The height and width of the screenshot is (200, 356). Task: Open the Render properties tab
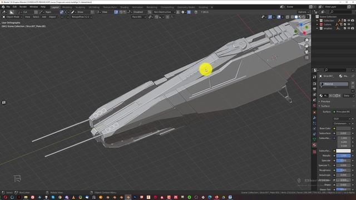tap(314, 84)
